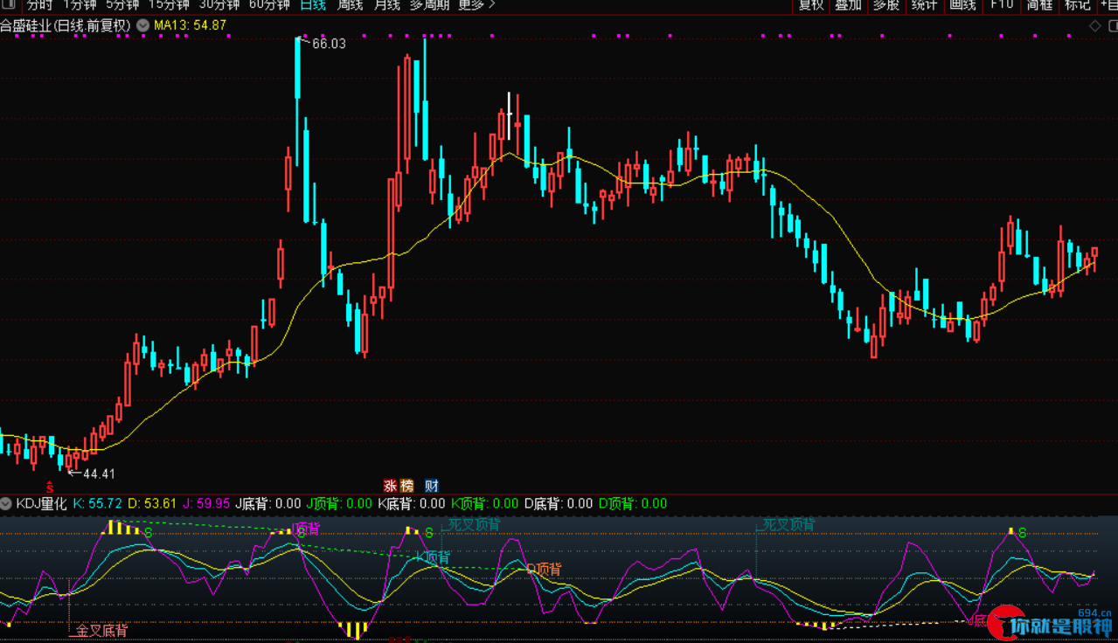Viewport: 1118px width, 643px height.
Task: Click the K顶背: 0.00 value
Action: point(485,503)
